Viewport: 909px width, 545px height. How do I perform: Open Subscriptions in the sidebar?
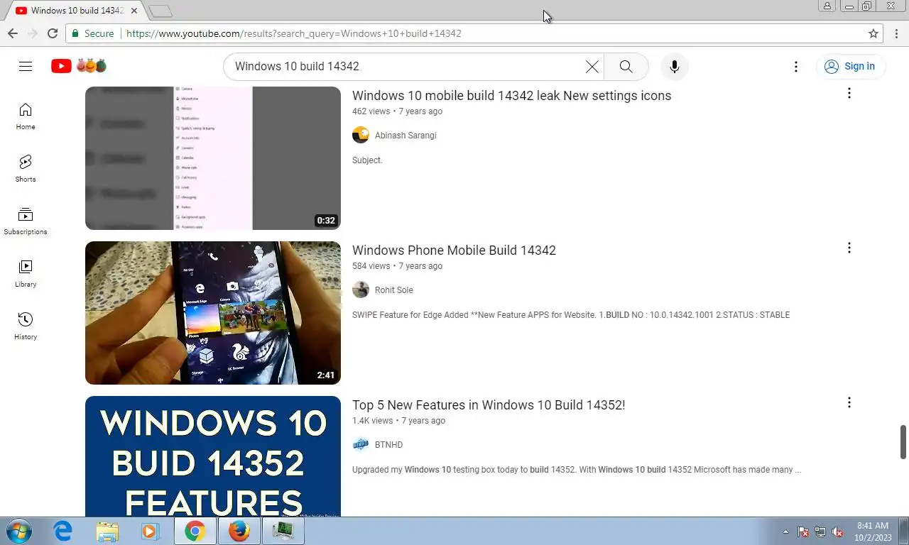tap(26, 221)
